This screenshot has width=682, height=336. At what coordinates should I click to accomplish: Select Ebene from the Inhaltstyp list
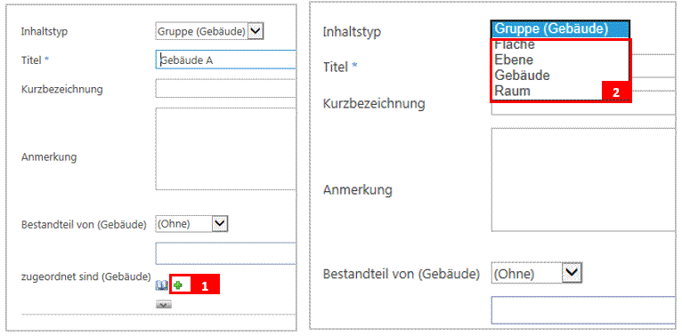(x=514, y=60)
